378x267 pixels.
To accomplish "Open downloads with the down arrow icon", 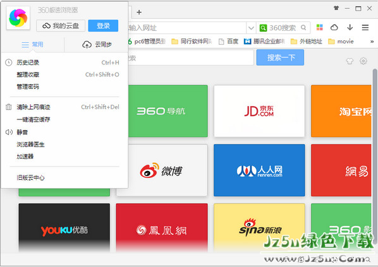I will click(350, 27).
